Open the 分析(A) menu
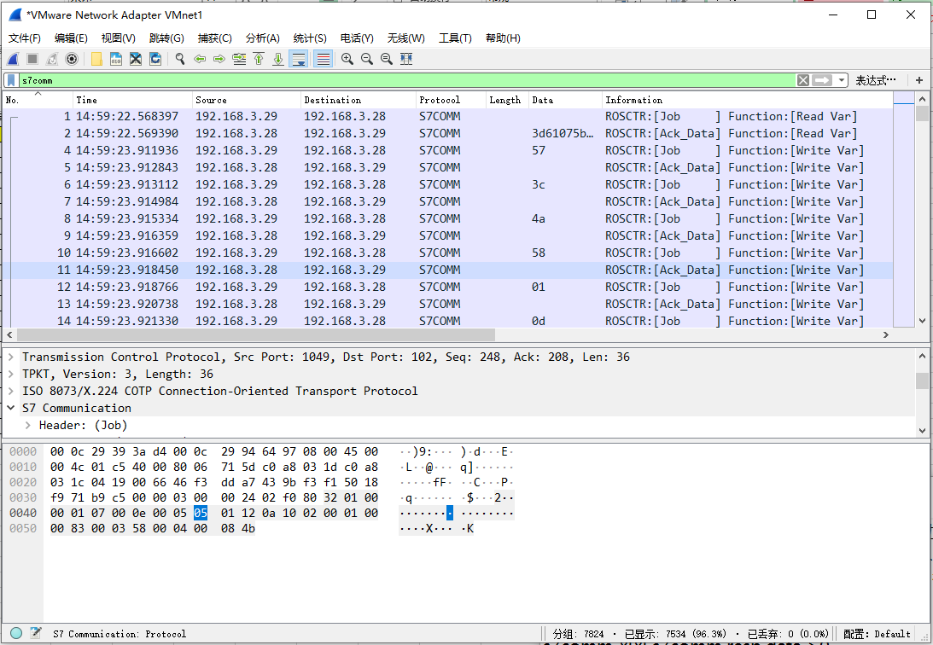 (x=262, y=38)
